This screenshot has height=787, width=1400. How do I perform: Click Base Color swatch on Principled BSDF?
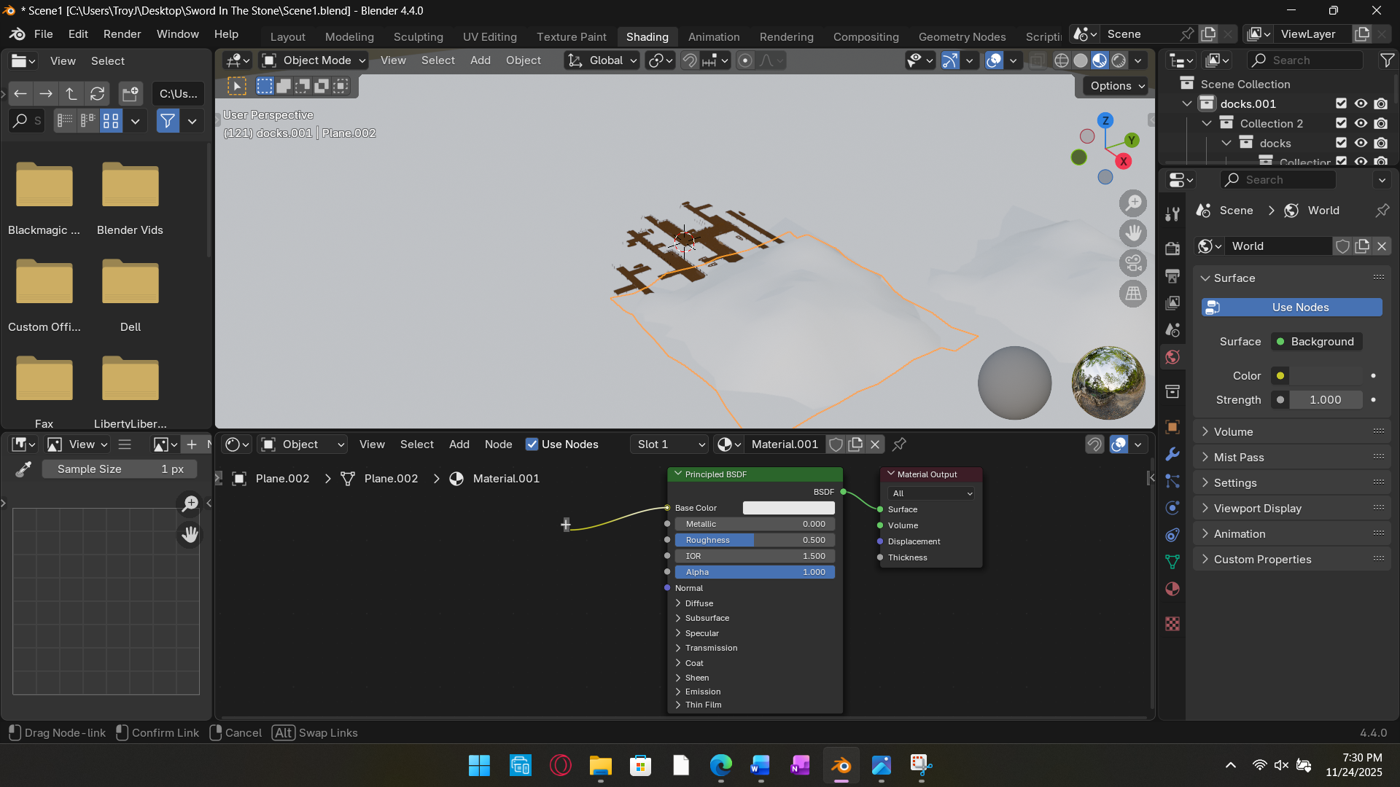tap(788, 508)
